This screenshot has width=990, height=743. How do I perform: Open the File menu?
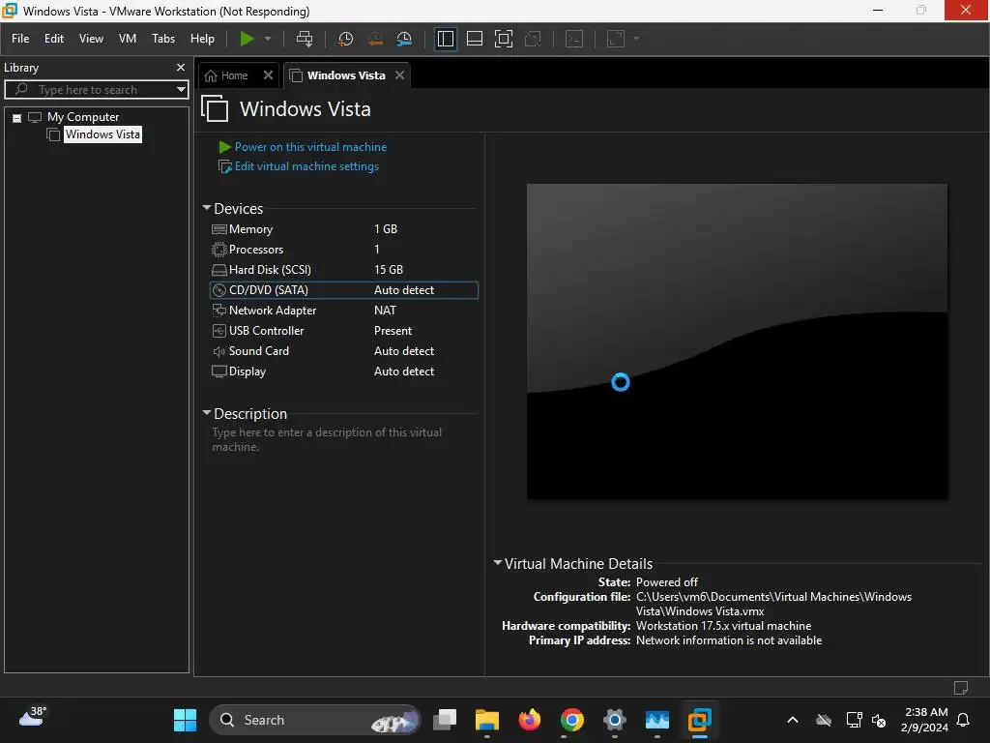(20, 39)
